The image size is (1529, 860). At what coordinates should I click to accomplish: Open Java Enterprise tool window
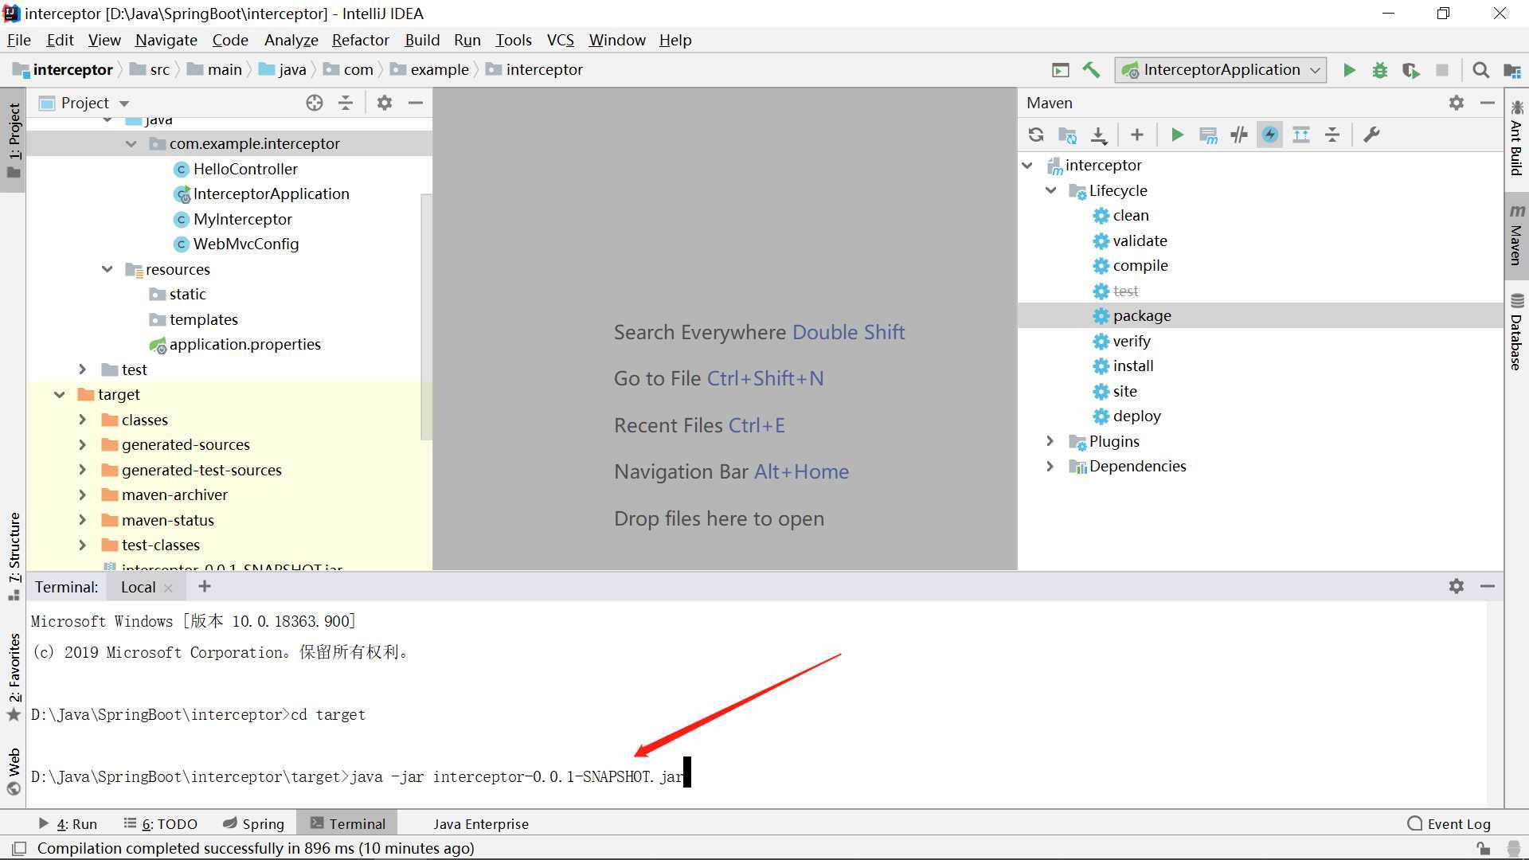480,824
